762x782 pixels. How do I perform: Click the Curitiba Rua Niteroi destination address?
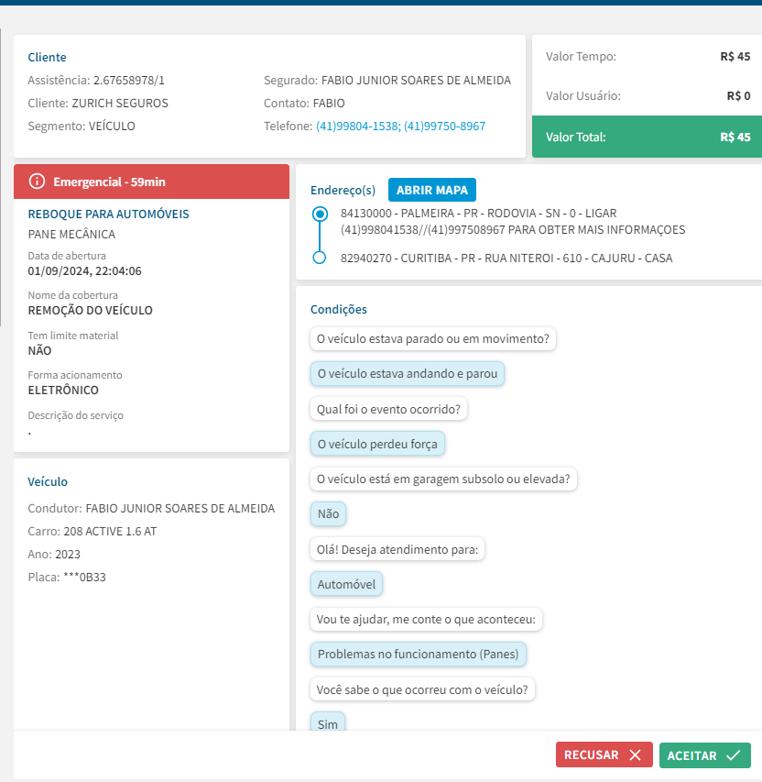[506, 259]
